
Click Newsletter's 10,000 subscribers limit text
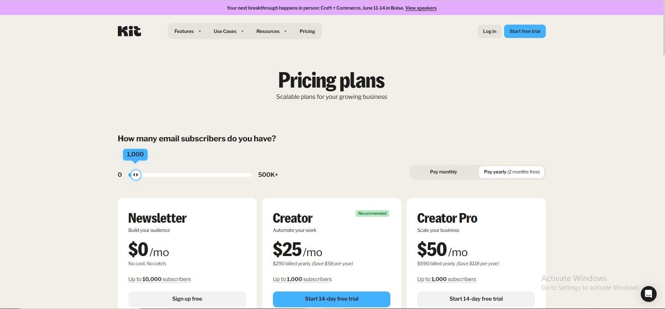(160, 279)
